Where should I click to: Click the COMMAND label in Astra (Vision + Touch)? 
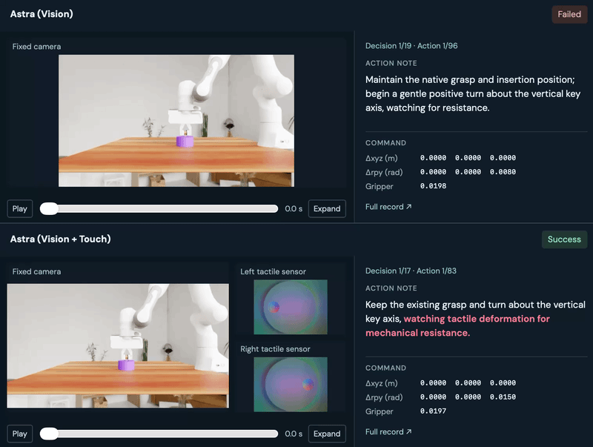pos(385,368)
